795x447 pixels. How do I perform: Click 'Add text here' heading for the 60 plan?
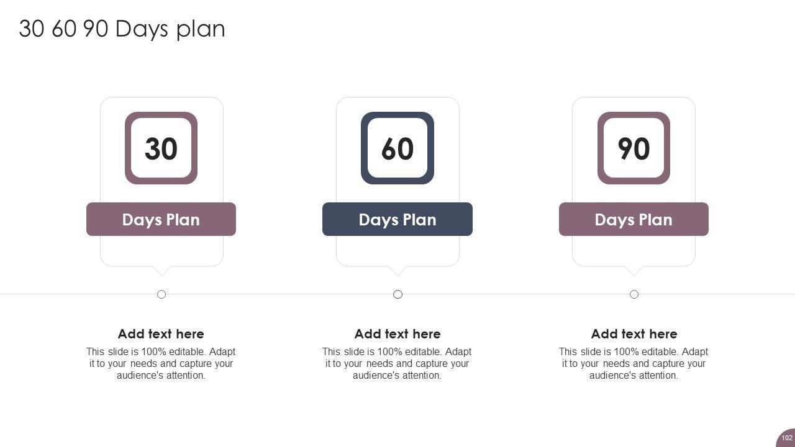[397, 334]
